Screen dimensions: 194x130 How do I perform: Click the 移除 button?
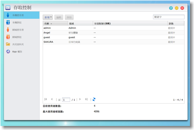click(x=69, y=17)
